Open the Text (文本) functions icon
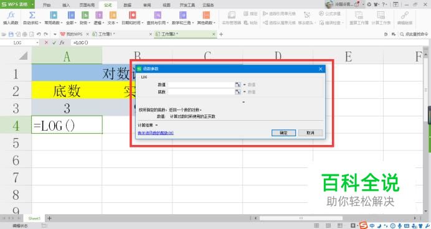 [x=113, y=15]
